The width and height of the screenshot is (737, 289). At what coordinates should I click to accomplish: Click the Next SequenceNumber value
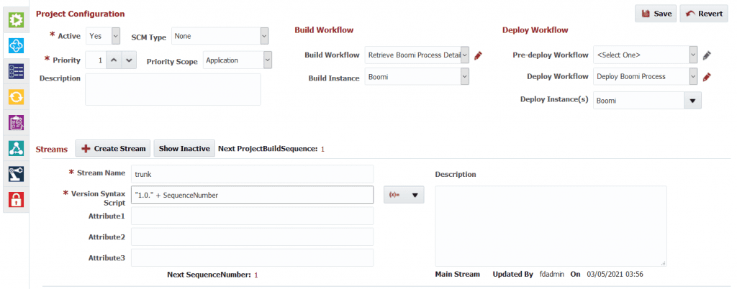coord(256,275)
